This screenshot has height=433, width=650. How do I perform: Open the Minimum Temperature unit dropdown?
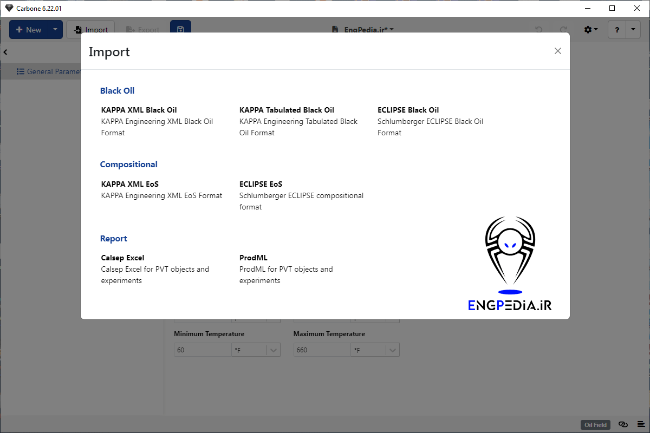274,350
